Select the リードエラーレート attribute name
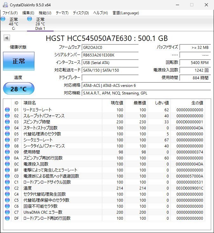The width and height of the screenshot is (214, 233). 37,110
